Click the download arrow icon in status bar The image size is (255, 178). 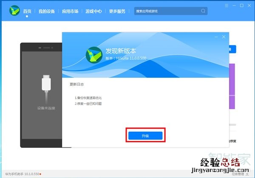click(247, 174)
